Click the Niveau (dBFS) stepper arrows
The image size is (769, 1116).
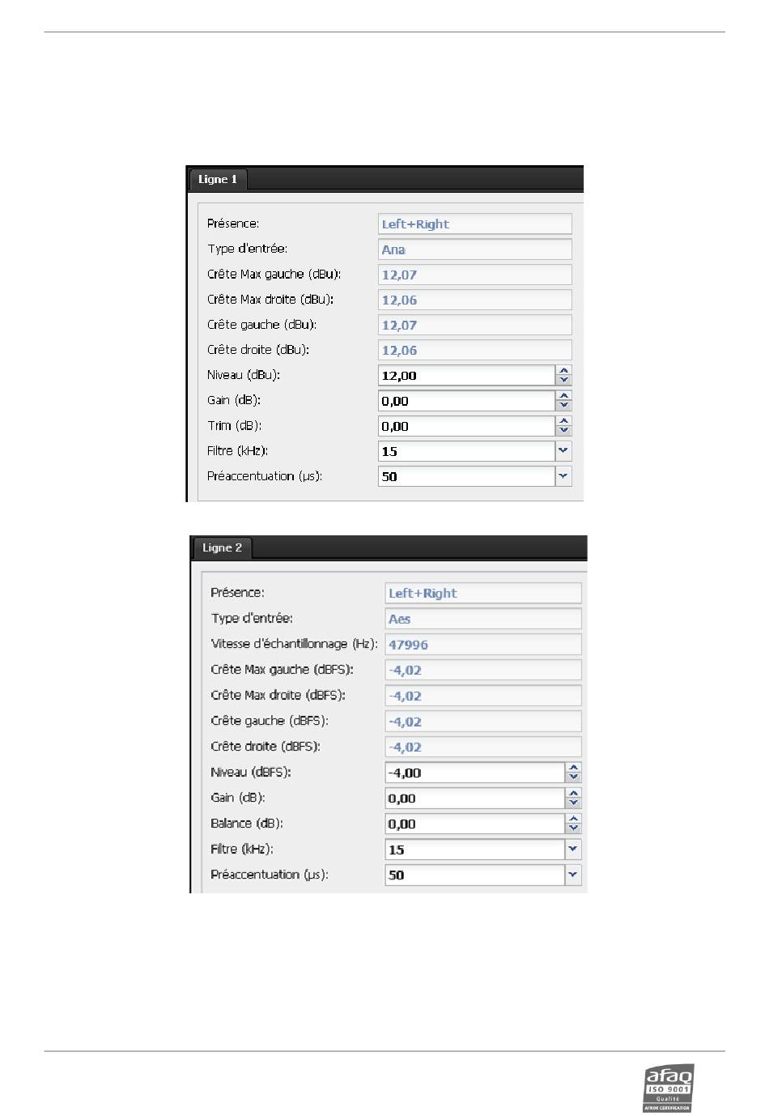[x=574, y=773]
